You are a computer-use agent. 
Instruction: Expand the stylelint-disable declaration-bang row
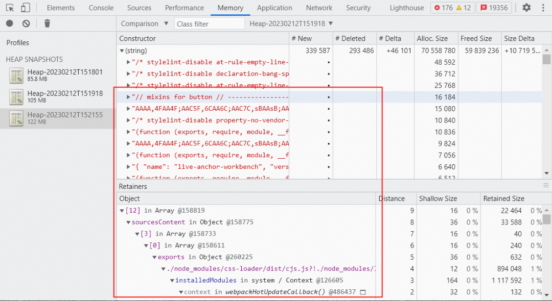128,74
